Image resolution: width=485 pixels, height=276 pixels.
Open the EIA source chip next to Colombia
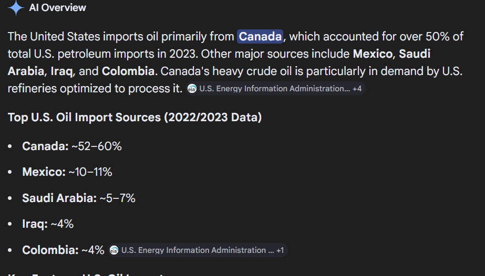point(198,250)
